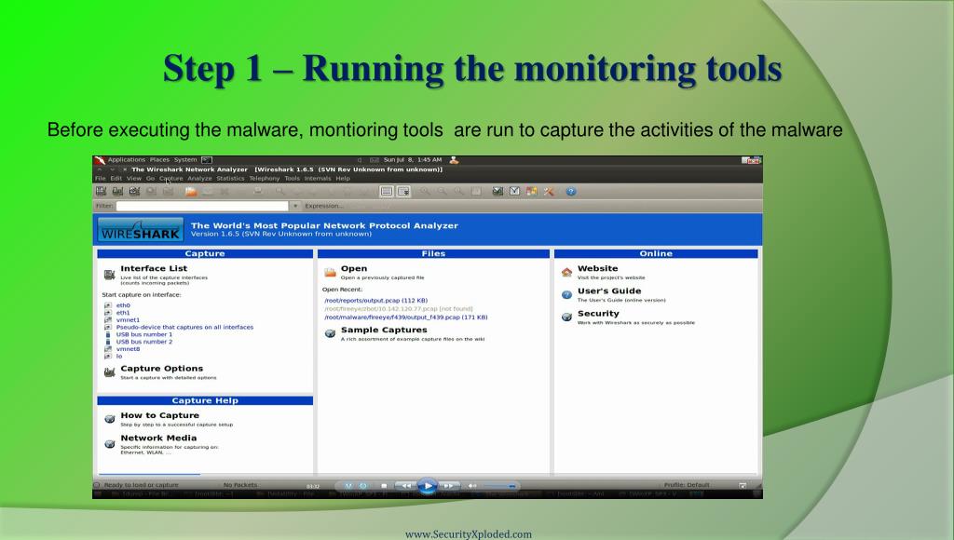Adjust the video player volume slider
Screen dimensions: 954x540
499,486
